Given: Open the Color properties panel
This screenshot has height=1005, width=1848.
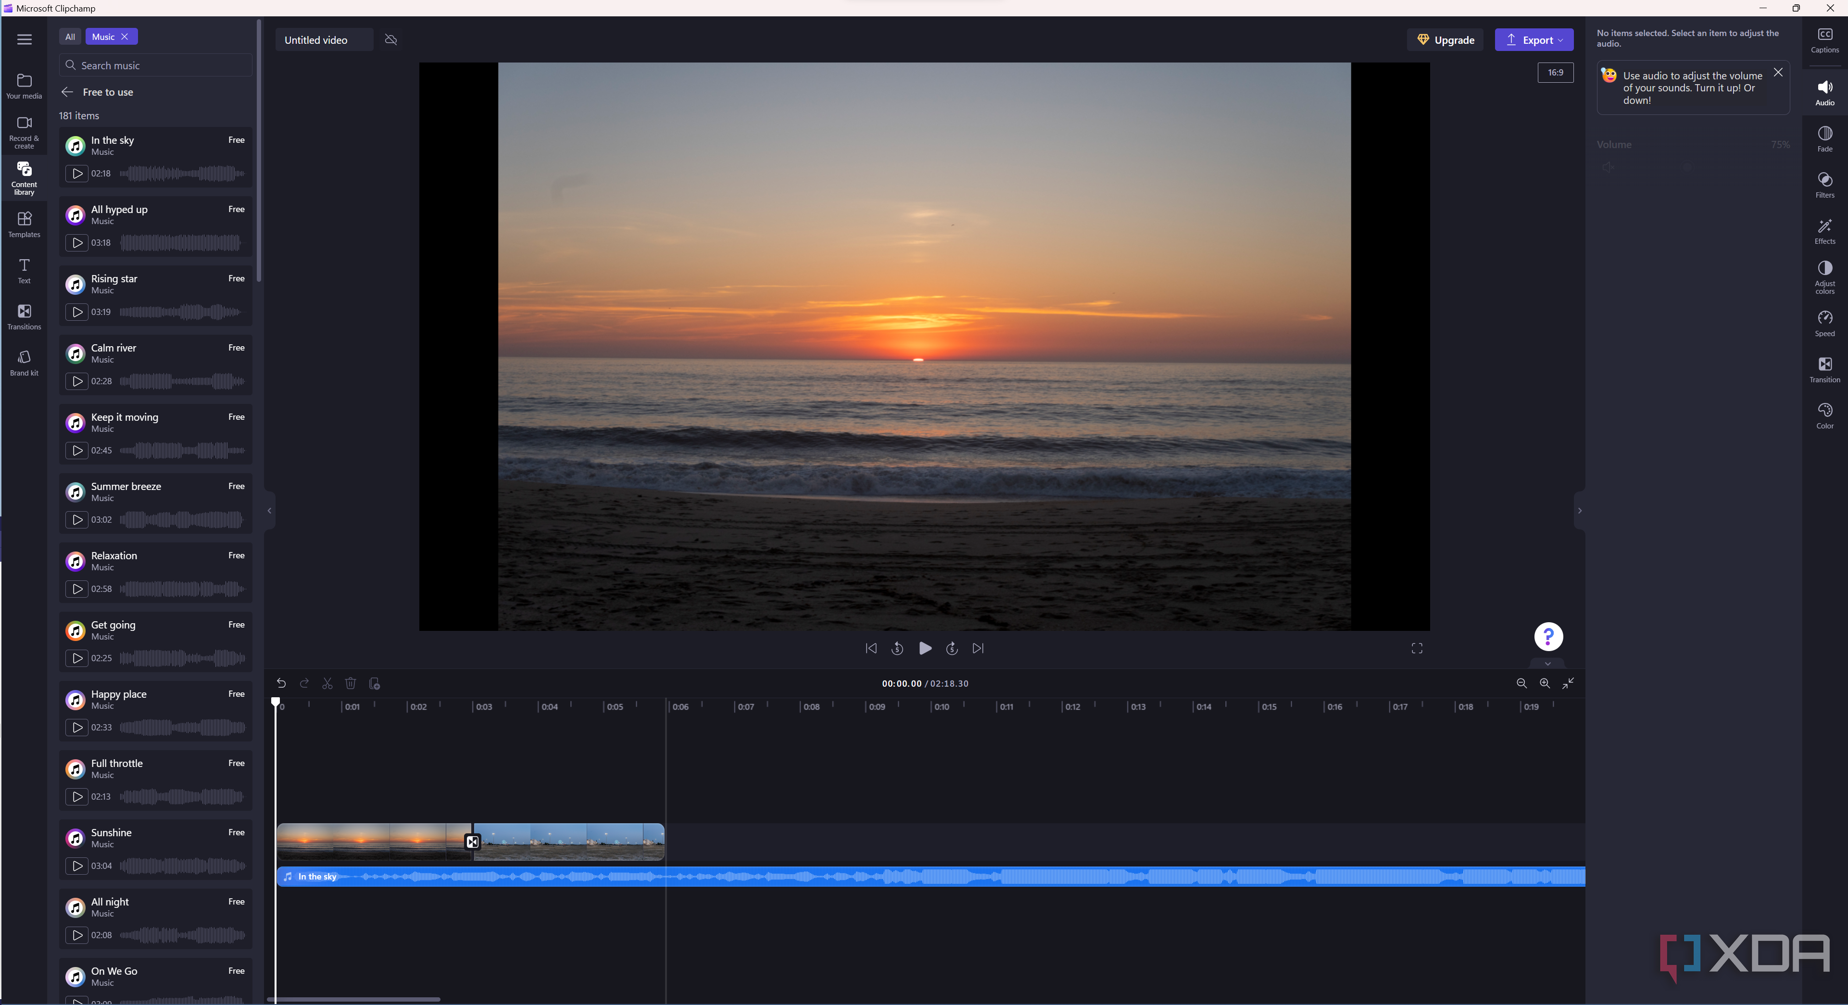Looking at the screenshot, I should [x=1824, y=415].
